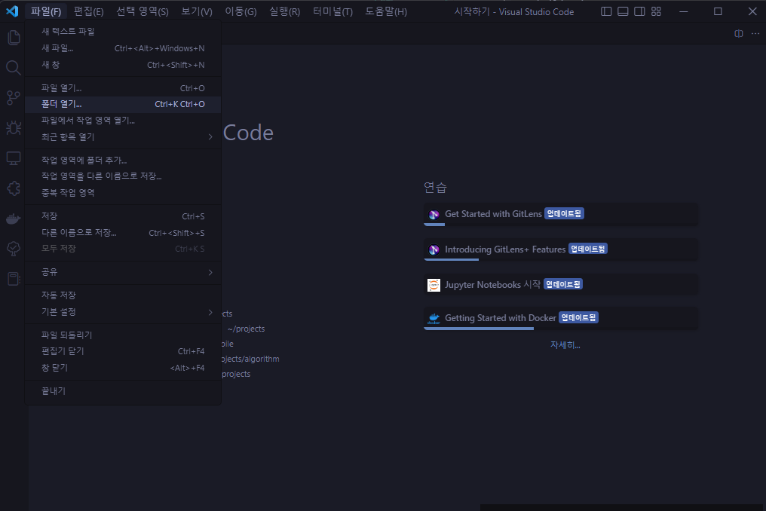Select 새 파일... menu entry
The image size is (766, 511).
tap(123, 48)
